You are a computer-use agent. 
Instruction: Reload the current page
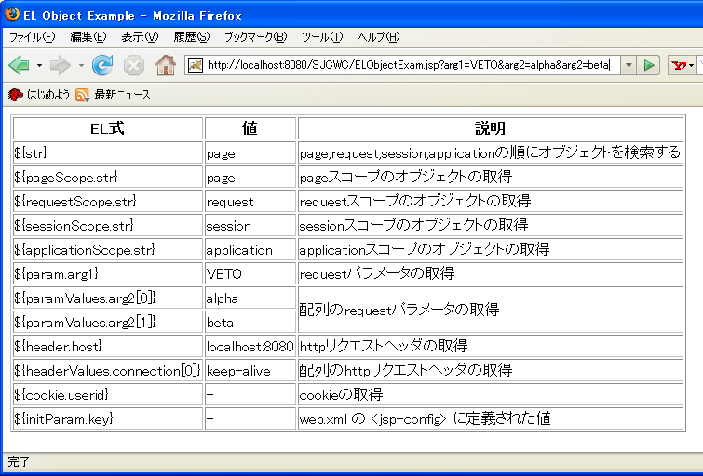[x=102, y=65]
